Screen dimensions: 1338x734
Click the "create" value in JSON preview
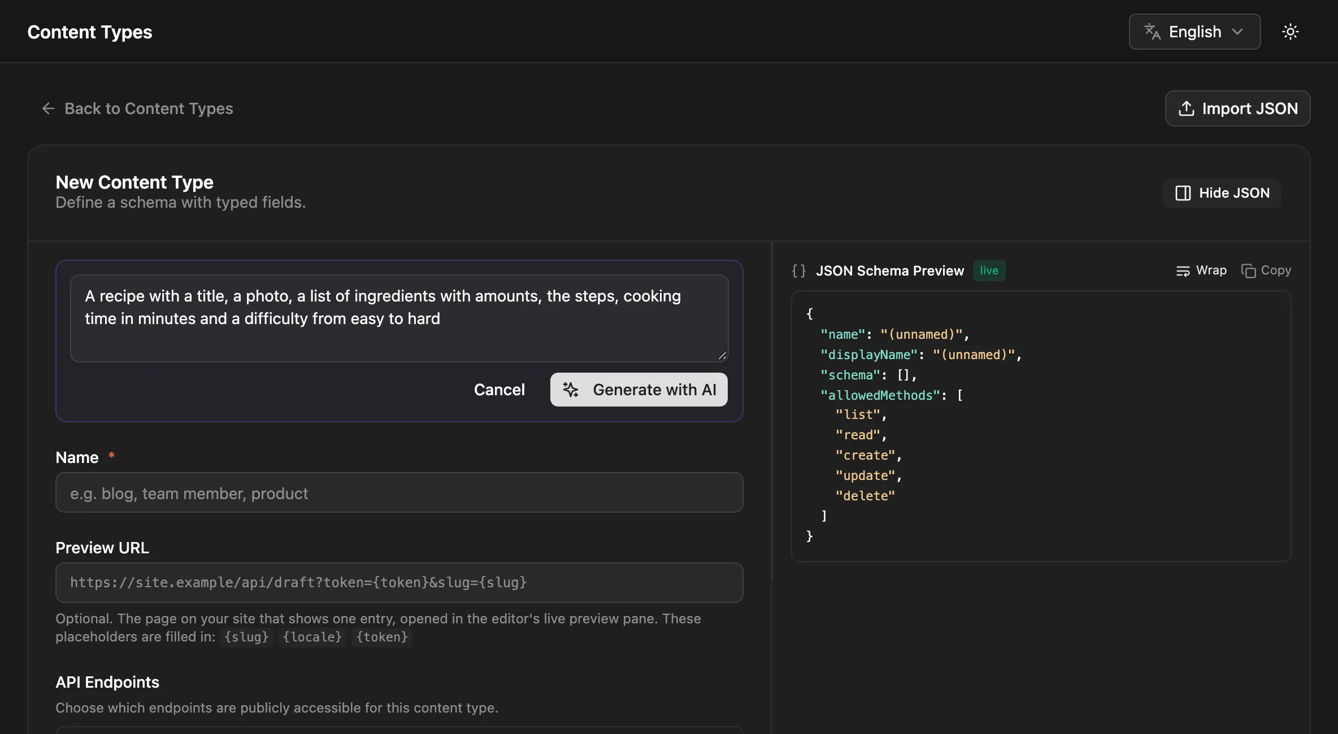coord(865,455)
